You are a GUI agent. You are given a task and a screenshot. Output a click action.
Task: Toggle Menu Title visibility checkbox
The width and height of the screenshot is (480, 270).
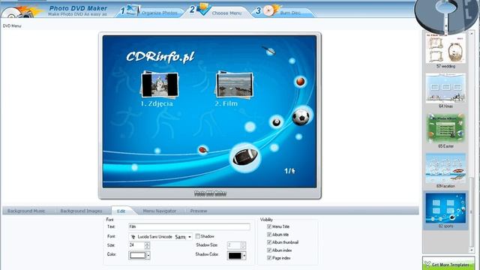[x=269, y=226]
